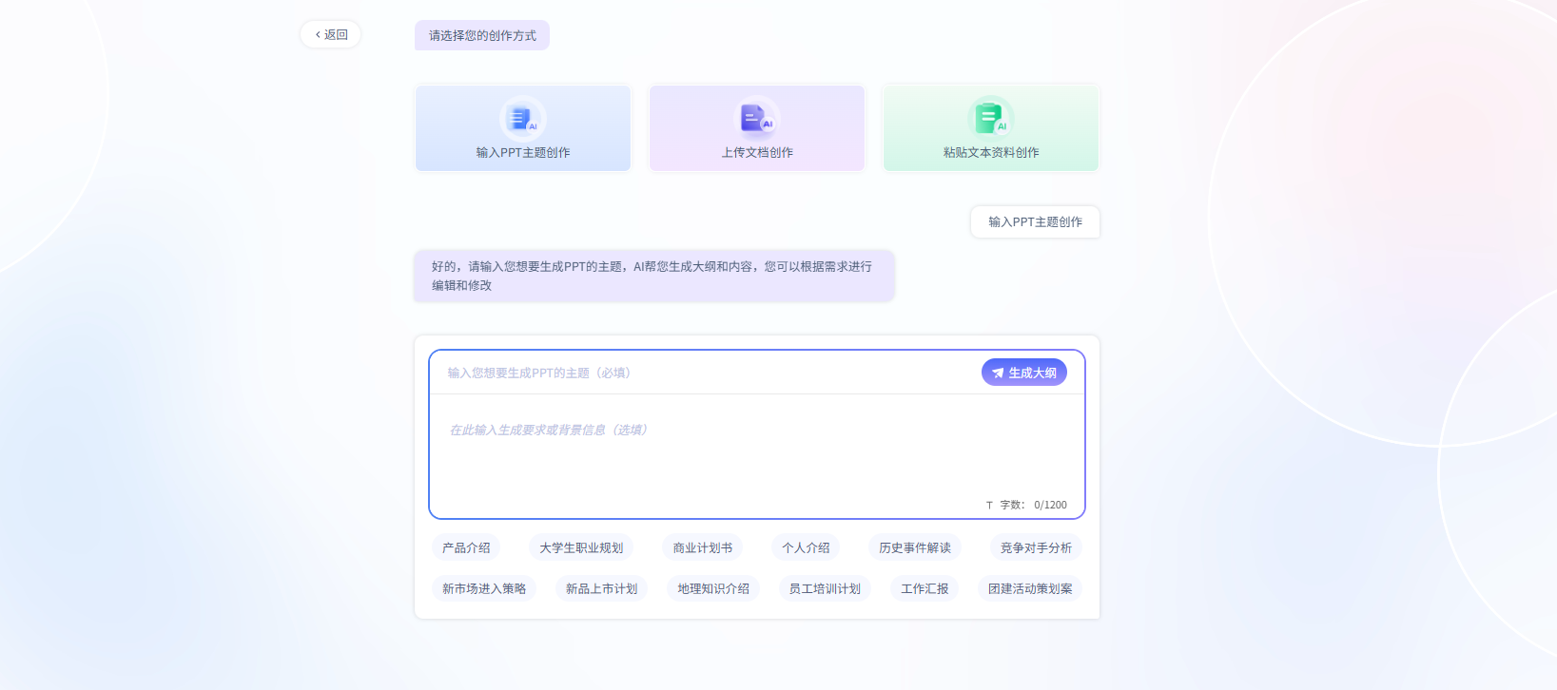The height and width of the screenshot is (690, 1557).
Task: Pick the 商业计划书 suggestion tag
Action: click(703, 547)
